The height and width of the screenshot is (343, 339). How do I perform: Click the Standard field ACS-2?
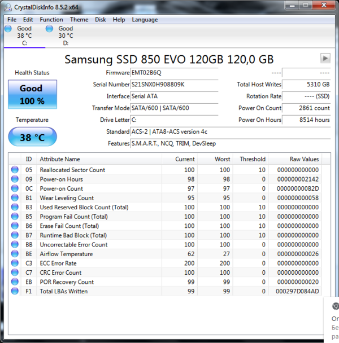[231, 131]
